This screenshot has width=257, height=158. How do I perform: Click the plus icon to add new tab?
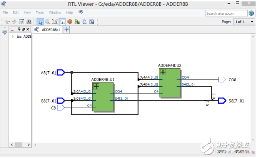pyautogui.click(x=67, y=30)
